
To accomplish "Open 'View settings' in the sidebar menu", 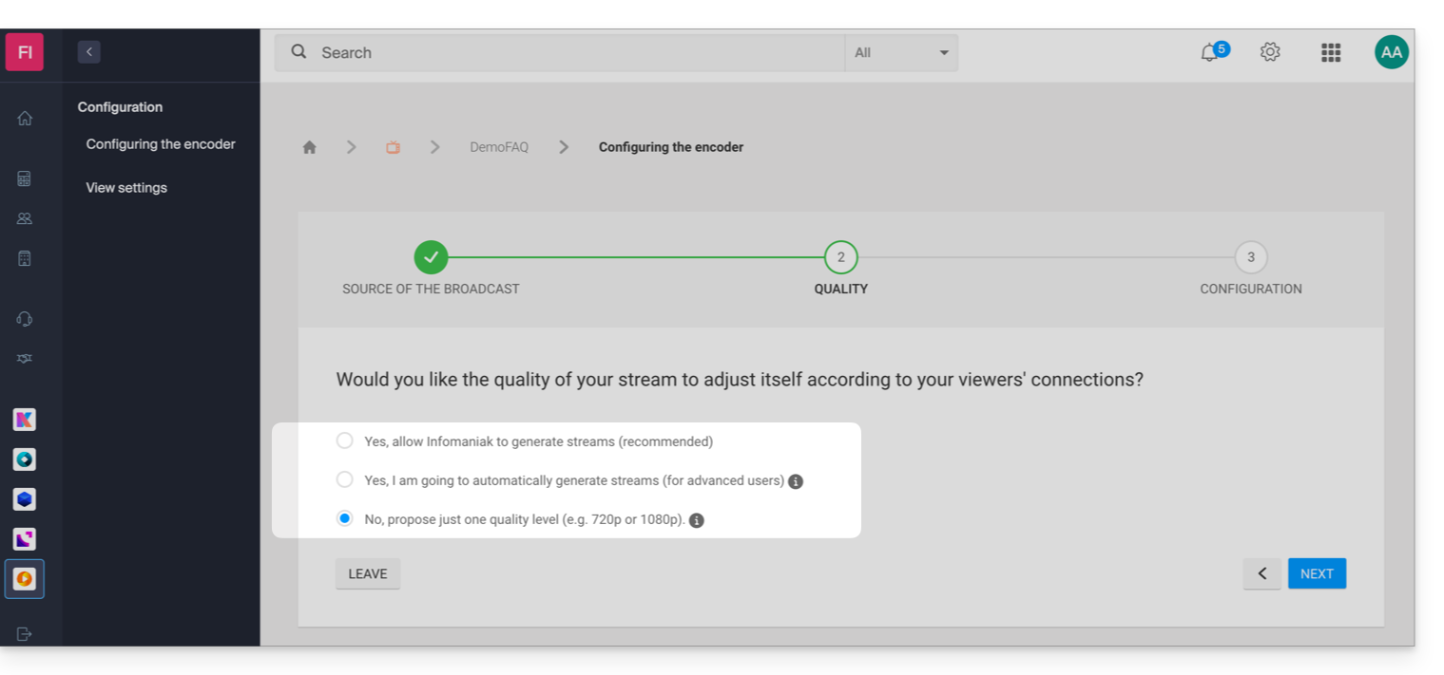I will click(x=126, y=188).
